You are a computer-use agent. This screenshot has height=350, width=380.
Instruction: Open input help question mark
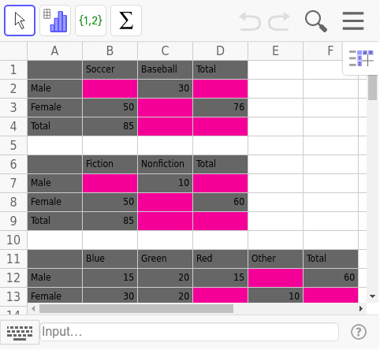pyautogui.click(x=359, y=332)
